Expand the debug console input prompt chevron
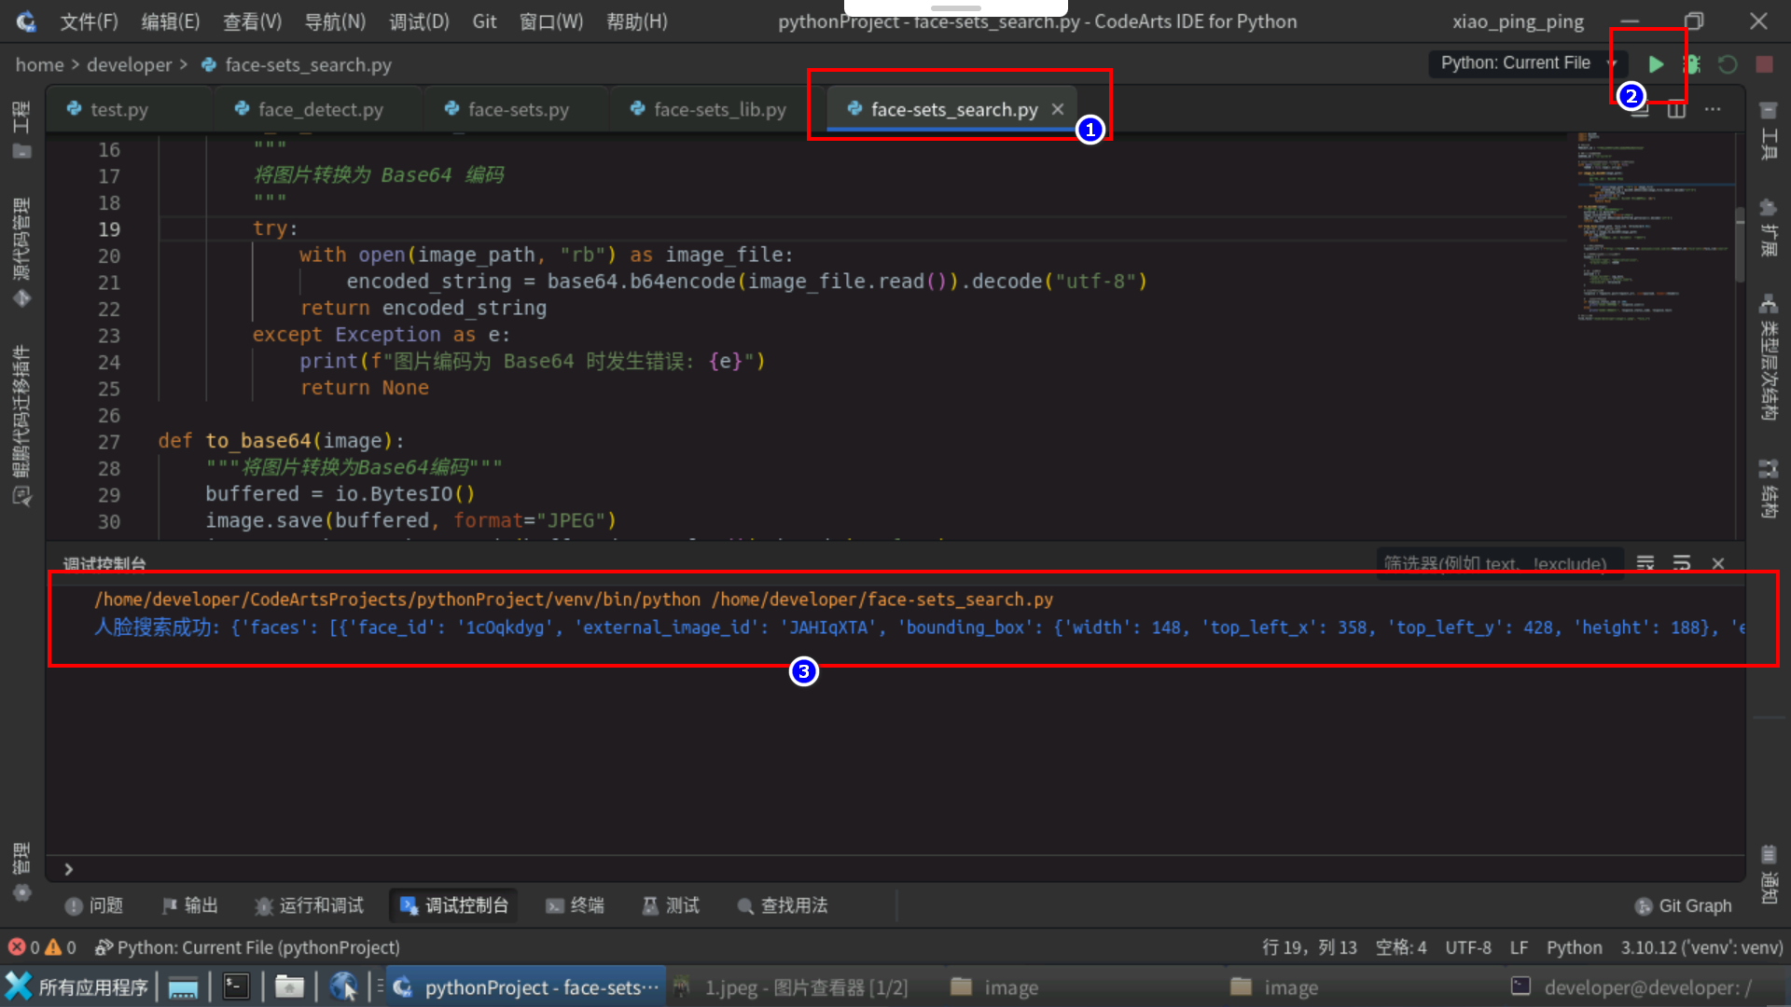 click(68, 869)
